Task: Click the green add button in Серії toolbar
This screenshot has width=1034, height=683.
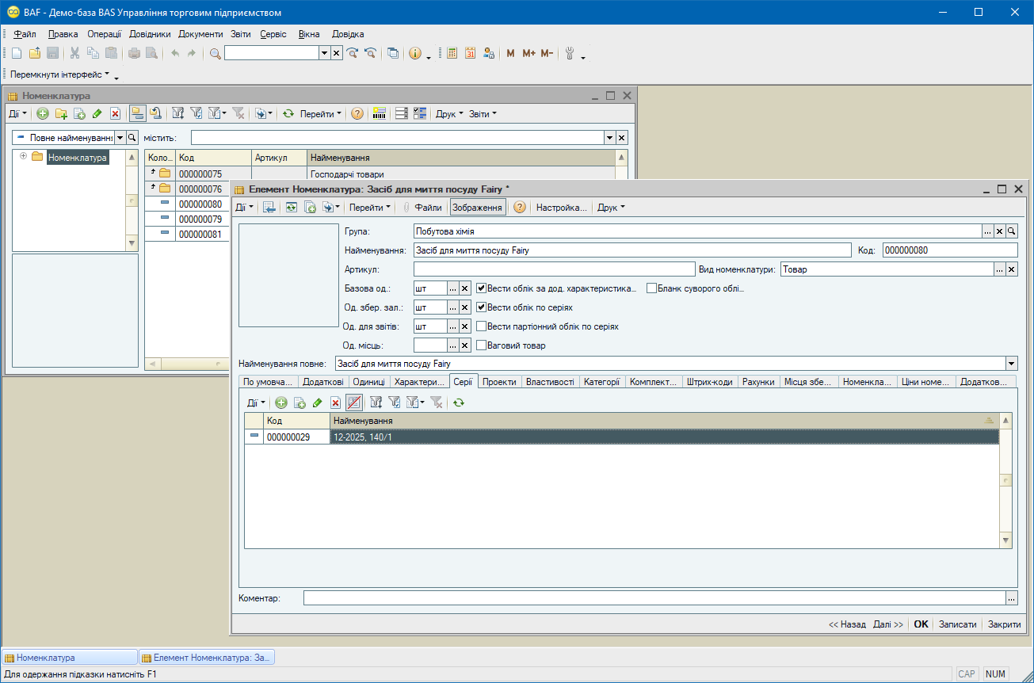Action: (x=280, y=403)
